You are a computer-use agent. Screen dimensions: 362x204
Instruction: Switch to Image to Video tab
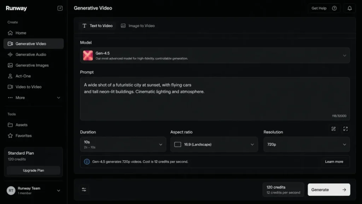pos(138,25)
